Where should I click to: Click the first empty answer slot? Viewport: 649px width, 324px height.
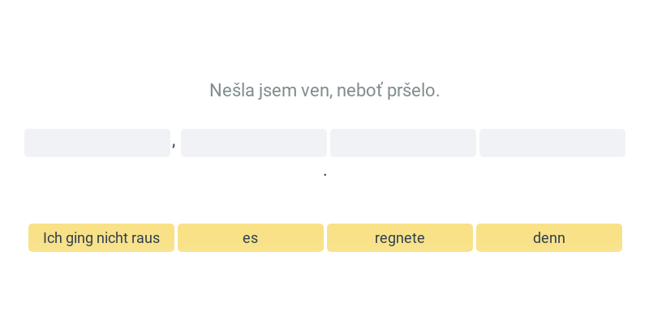[97, 143]
